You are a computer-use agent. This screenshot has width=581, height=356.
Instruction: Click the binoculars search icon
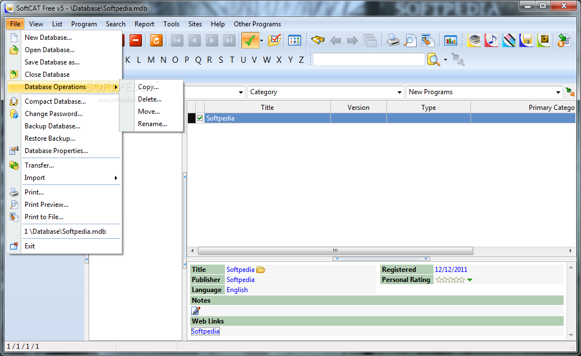click(318, 40)
